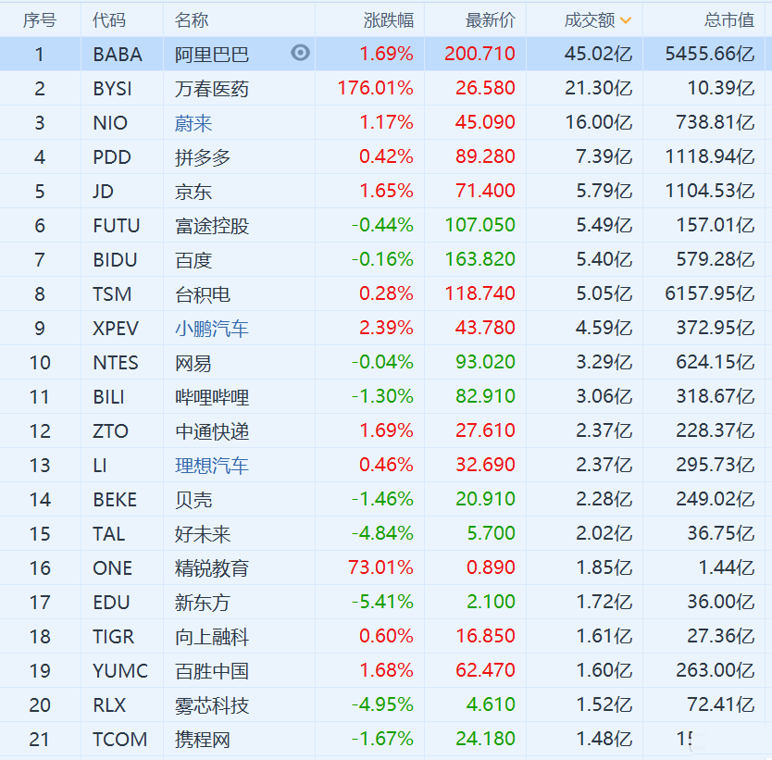Select the NIO ticker code
The image size is (772, 760).
110,123
